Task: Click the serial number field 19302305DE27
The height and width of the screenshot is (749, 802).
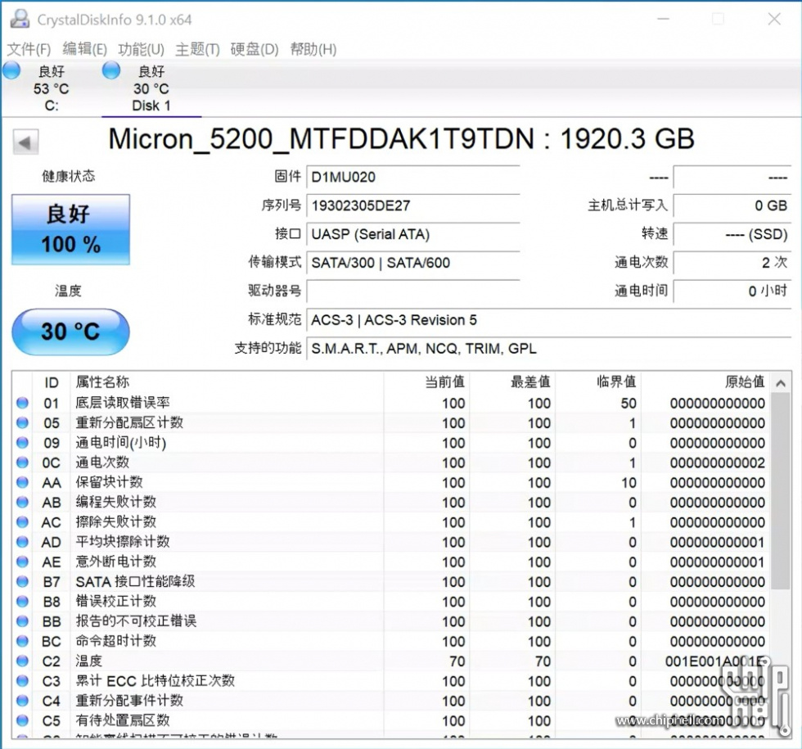Action: 413,206
